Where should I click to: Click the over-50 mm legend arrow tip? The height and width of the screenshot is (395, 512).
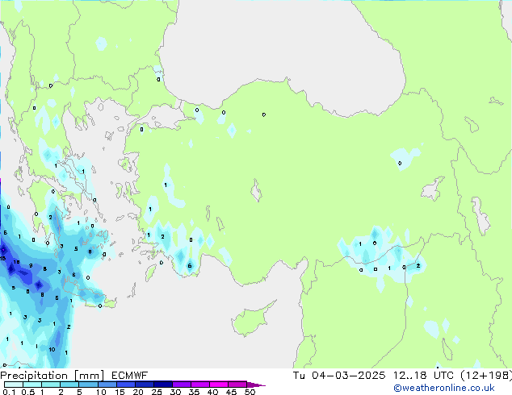[x=256, y=385]
